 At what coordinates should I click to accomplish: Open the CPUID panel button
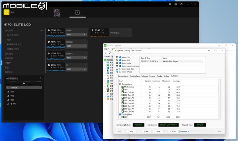coord(173,131)
